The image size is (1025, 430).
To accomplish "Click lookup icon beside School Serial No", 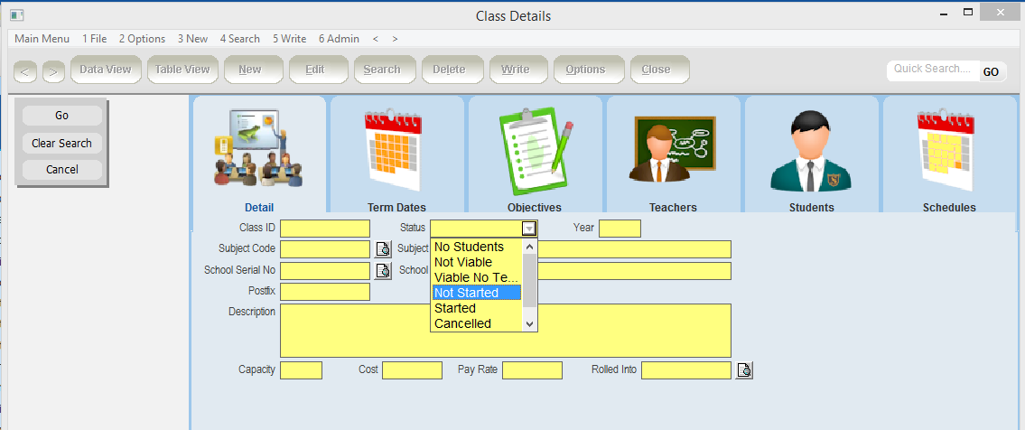I will pyautogui.click(x=383, y=271).
